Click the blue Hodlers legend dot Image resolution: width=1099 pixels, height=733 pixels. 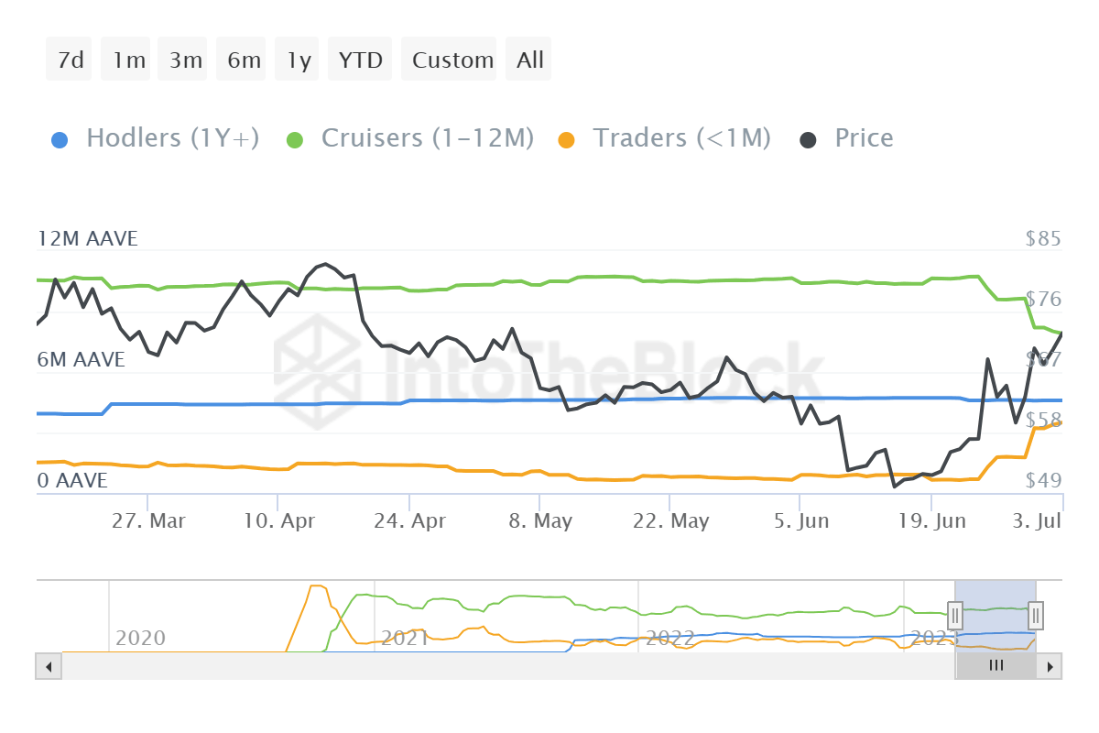coord(59,139)
